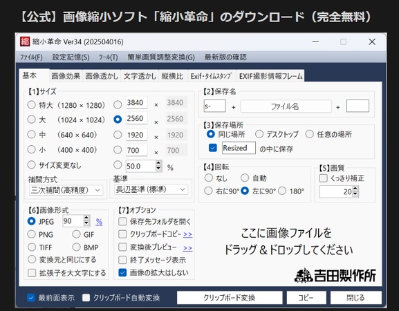
Task: Click the ファイル名 button
Action: coord(286,106)
